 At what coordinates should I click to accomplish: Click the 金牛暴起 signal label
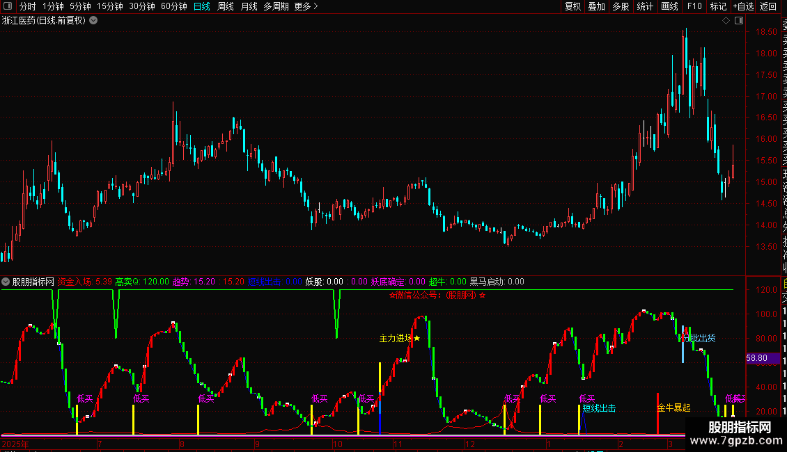674,408
